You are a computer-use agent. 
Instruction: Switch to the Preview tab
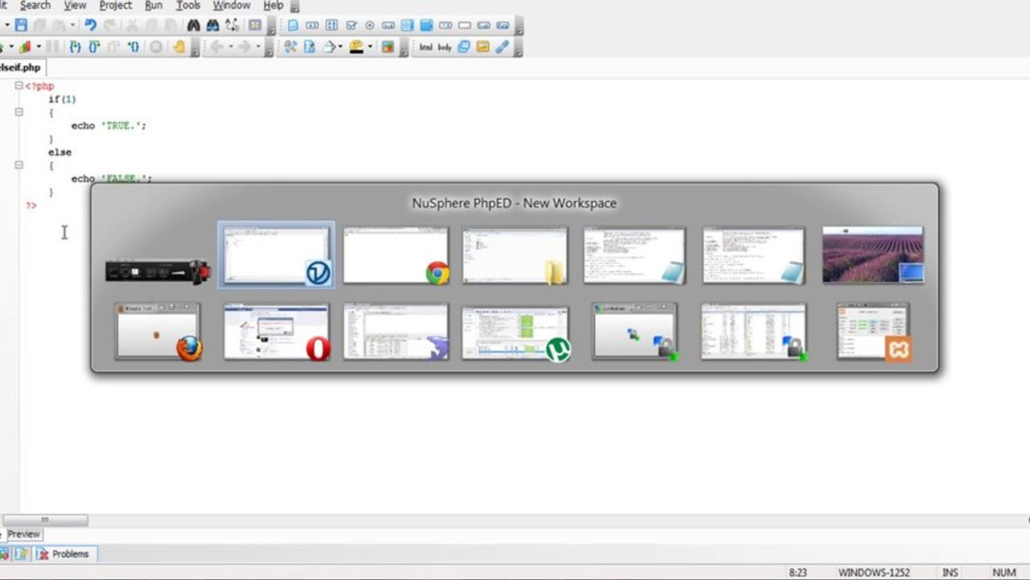click(x=23, y=534)
